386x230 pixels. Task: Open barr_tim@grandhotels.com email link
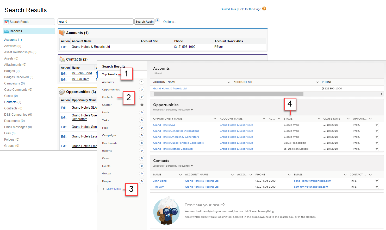(311, 187)
